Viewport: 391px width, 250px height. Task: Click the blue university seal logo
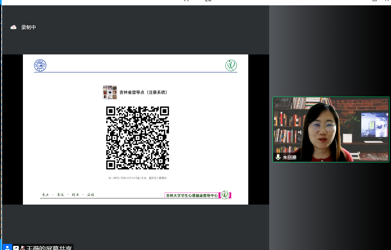point(40,65)
